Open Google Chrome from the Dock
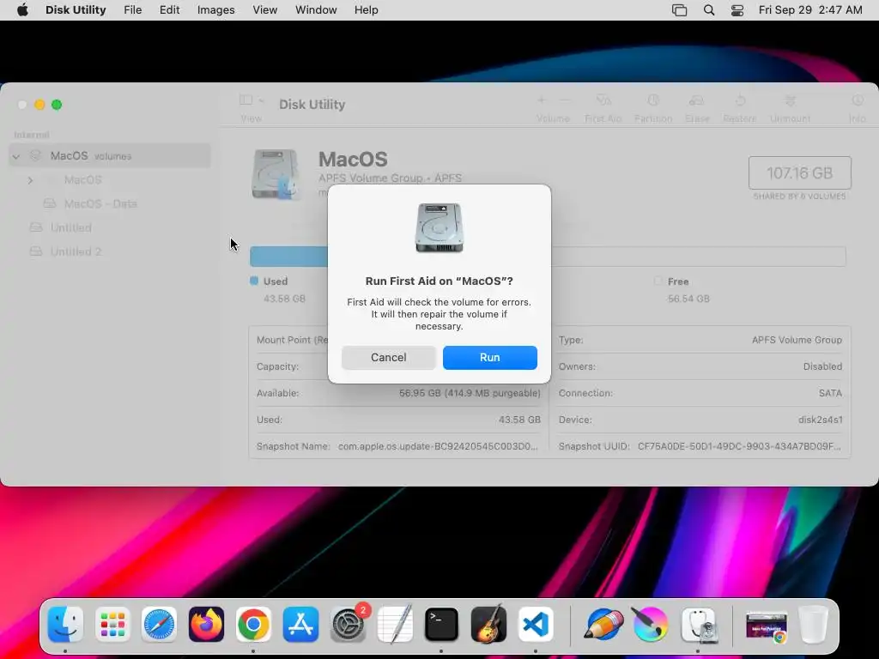The image size is (879, 659). click(253, 625)
